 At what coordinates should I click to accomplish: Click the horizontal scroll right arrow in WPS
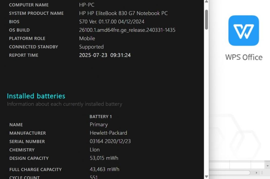tap(256, 173)
